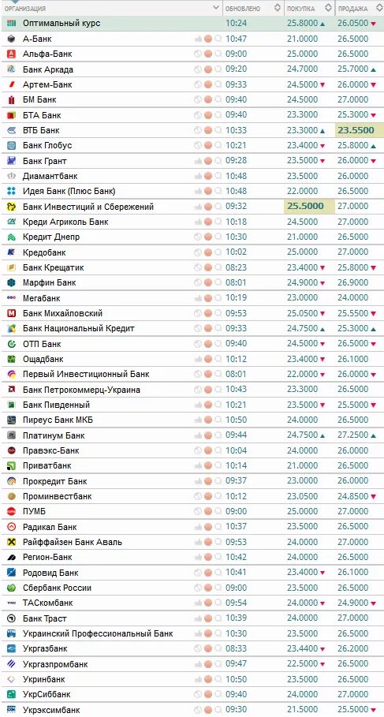
Task: Click the ВТБ Банк logo icon
Action: (x=11, y=130)
